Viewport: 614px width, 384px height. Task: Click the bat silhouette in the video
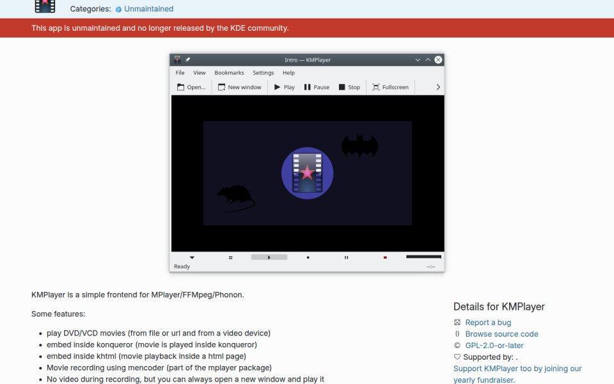pos(359,145)
